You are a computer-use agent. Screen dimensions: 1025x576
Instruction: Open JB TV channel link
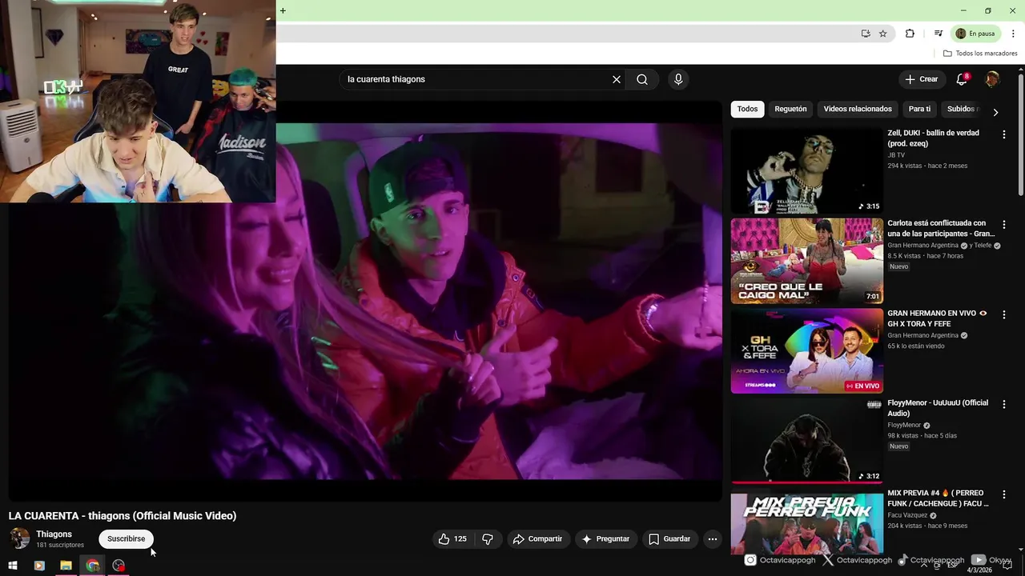pyautogui.click(x=896, y=155)
